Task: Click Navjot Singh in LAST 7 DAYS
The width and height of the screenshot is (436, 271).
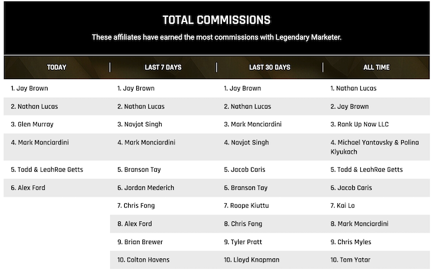Action: 140,124
